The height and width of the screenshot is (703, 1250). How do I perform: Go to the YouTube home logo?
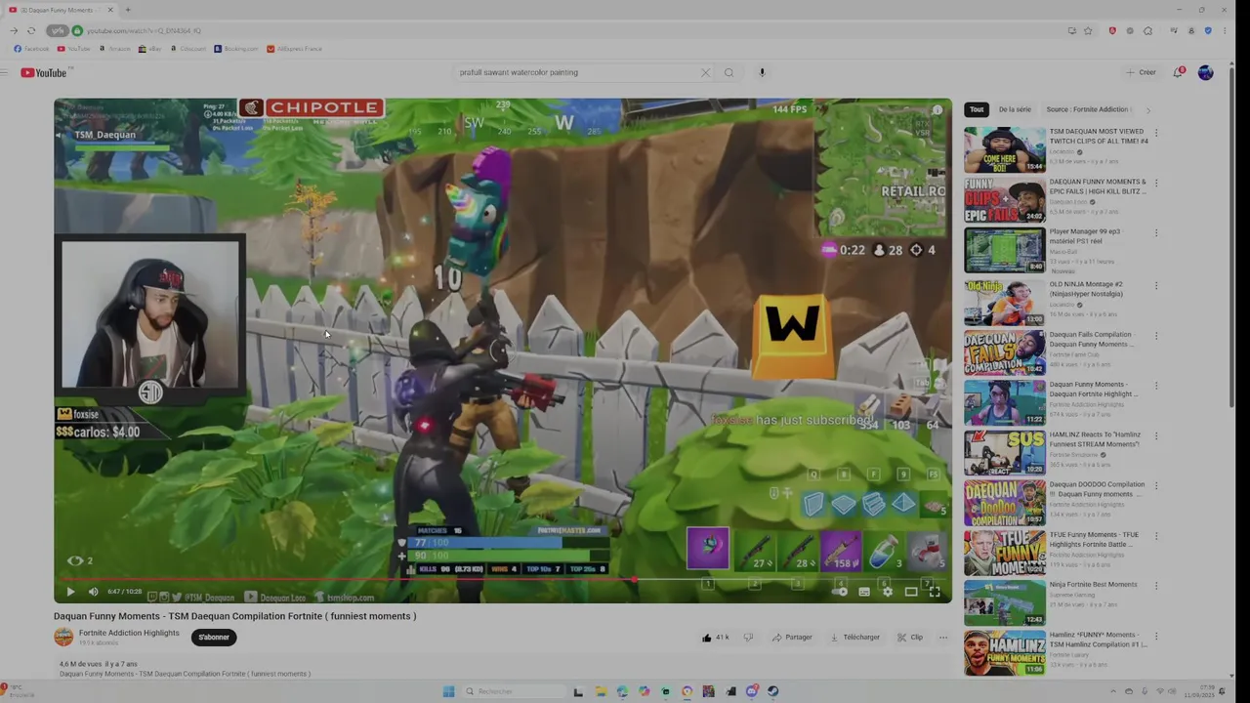[44, 72]
